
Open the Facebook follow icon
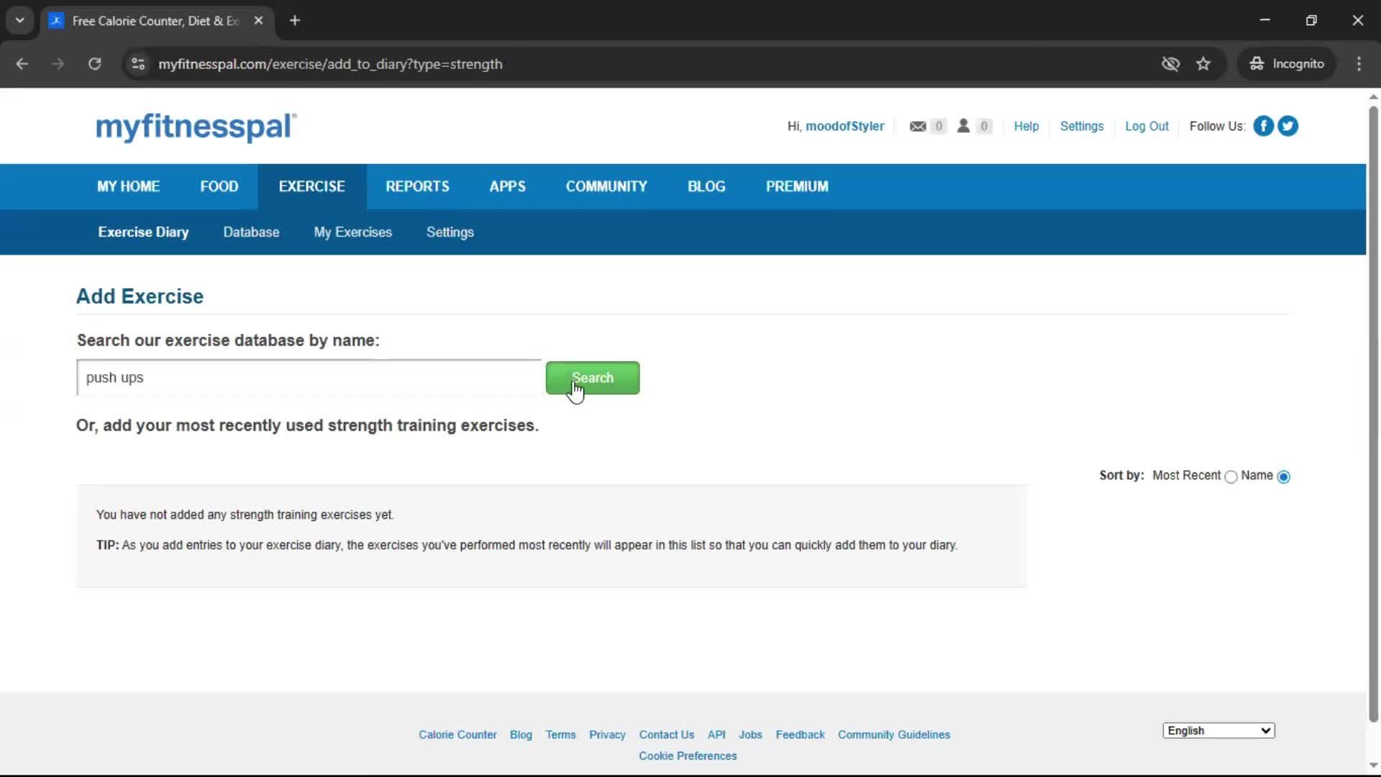[x=1263, y=126]
